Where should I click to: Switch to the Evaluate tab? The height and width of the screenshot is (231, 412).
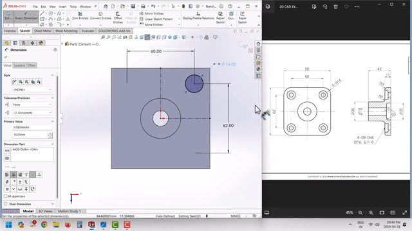88,31
